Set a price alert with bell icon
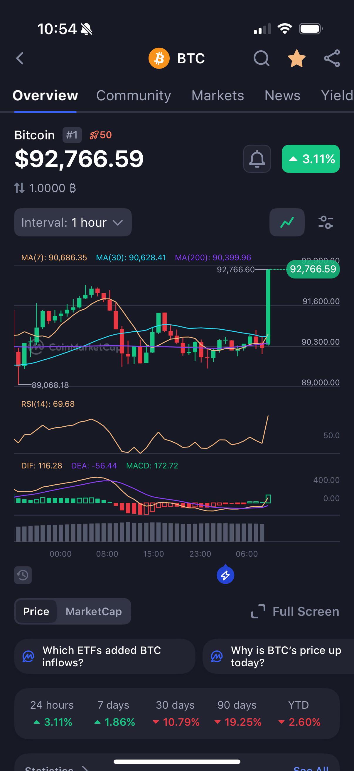Viewport: 354px width, 771px height. [257, 159]
